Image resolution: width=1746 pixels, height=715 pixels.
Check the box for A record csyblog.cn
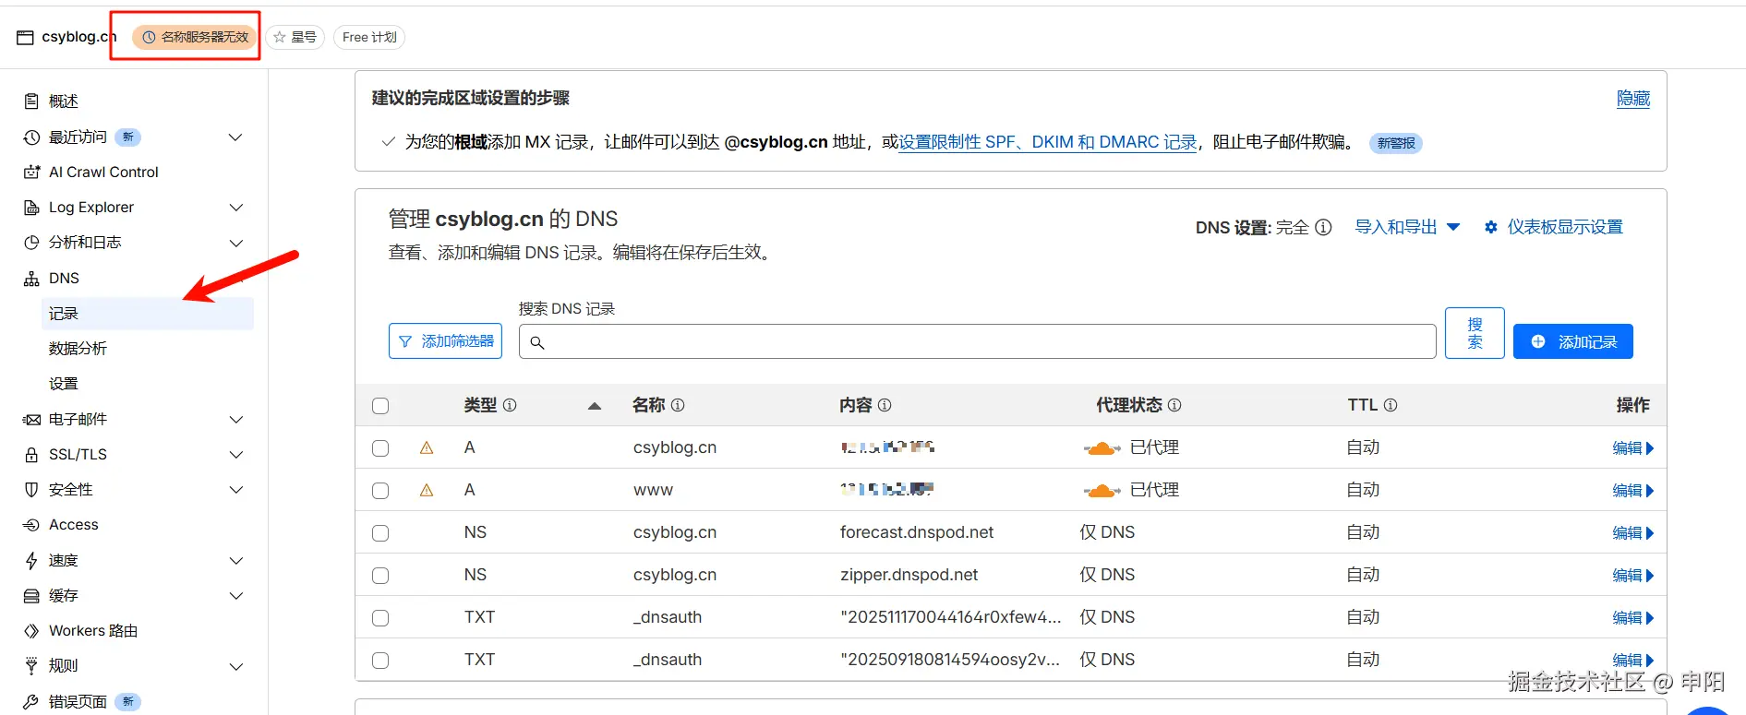tap(380, 448)
